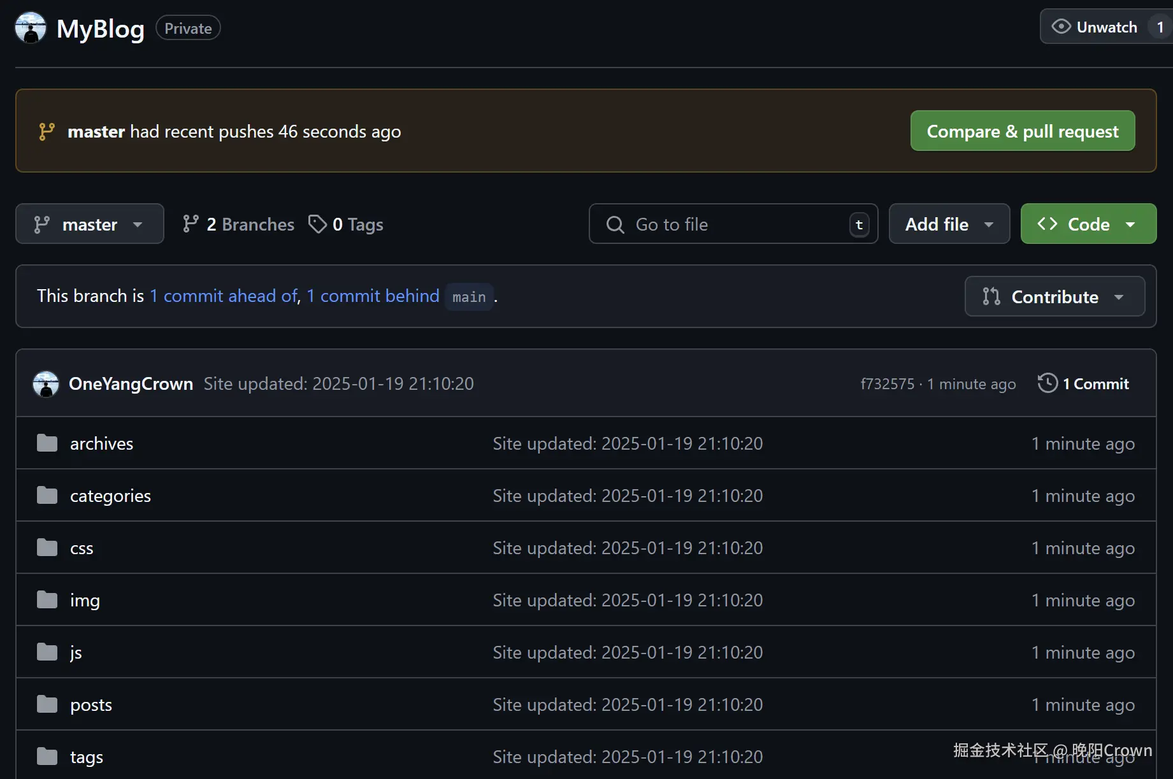Expand the Contribute menu

(1054, 297)
